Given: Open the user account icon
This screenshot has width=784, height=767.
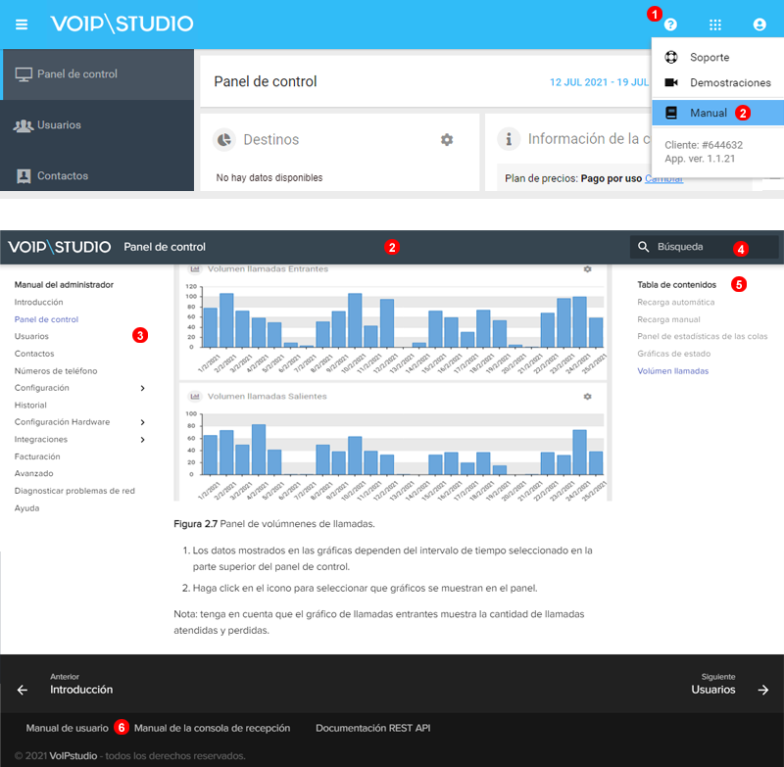Looking at the screenshot, I should 759,24.
